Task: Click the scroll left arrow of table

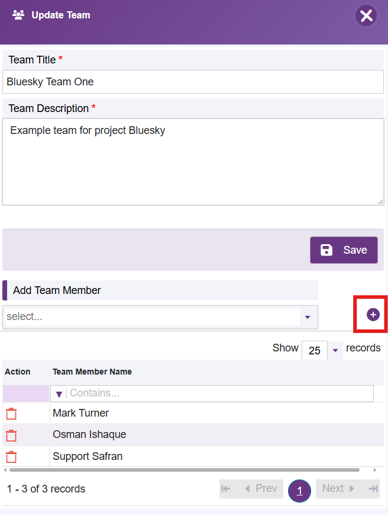Action: pyautogui.click(x=5, y=470)
